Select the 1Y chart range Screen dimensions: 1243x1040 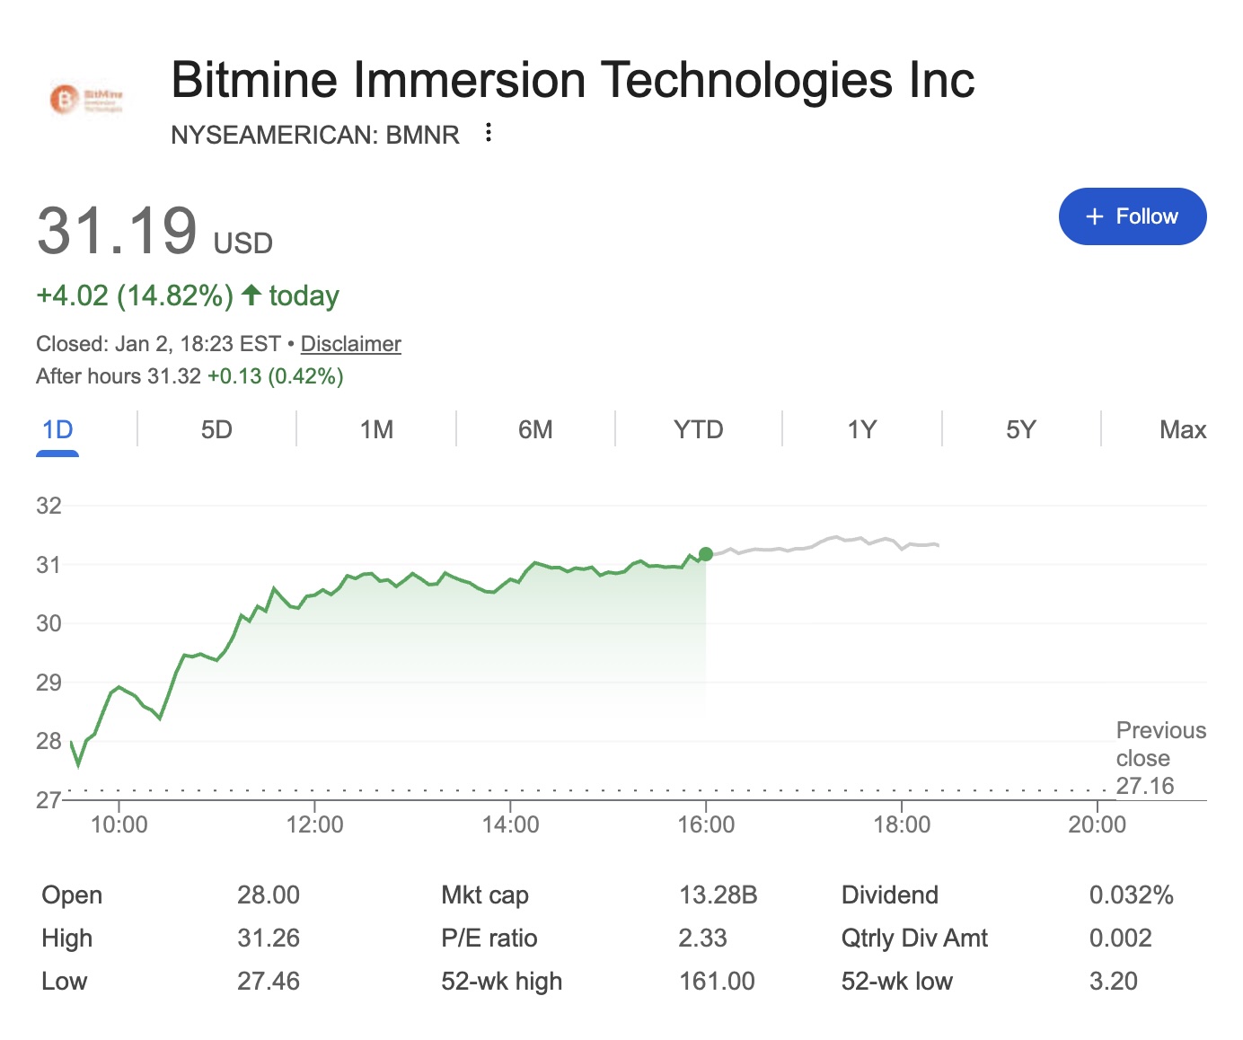860,429
